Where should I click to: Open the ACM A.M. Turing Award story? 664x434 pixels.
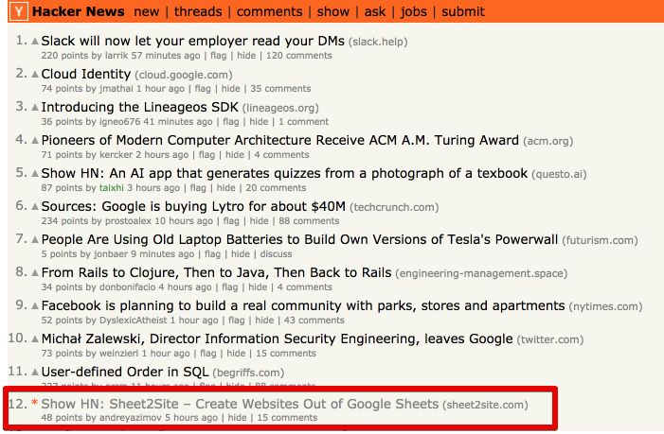pos(280,140)
